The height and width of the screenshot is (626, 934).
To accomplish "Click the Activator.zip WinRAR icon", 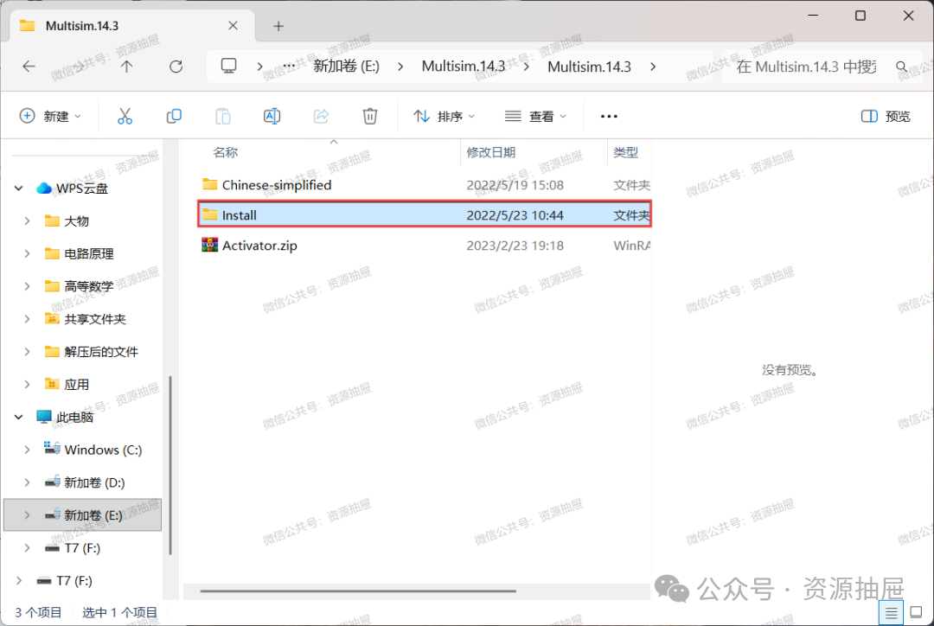I will pos(209,245).
